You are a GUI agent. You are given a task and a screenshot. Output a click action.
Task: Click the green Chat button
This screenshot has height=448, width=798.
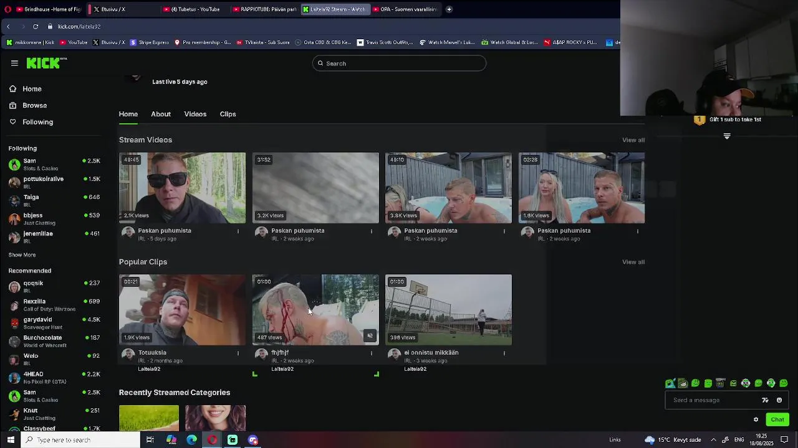tap(777, 419)
